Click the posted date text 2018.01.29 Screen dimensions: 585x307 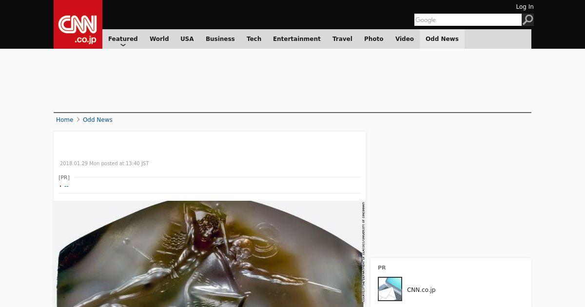coord(104,164)
